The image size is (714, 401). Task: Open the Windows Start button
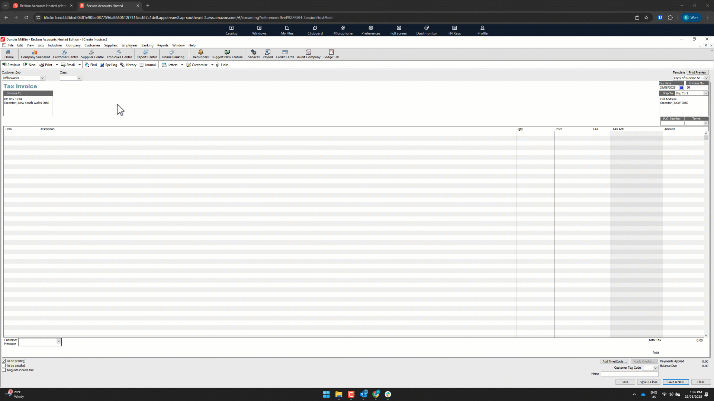pyautogui.click(x=326, y=394)
